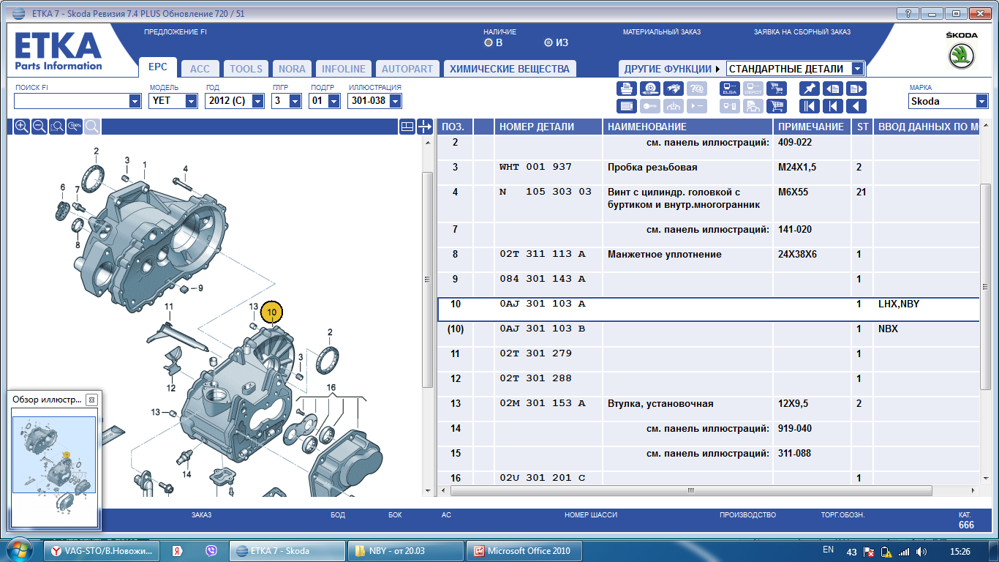Open NBY folder in the taskbar
Screen dimensions: 999x562
click(x=405, y=551)
